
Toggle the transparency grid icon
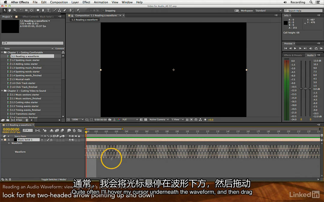[x=146, y=119]
